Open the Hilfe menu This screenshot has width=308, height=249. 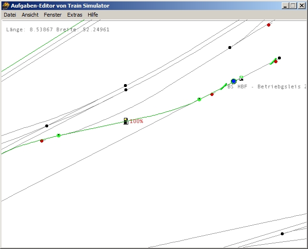[x=92, y=15]
